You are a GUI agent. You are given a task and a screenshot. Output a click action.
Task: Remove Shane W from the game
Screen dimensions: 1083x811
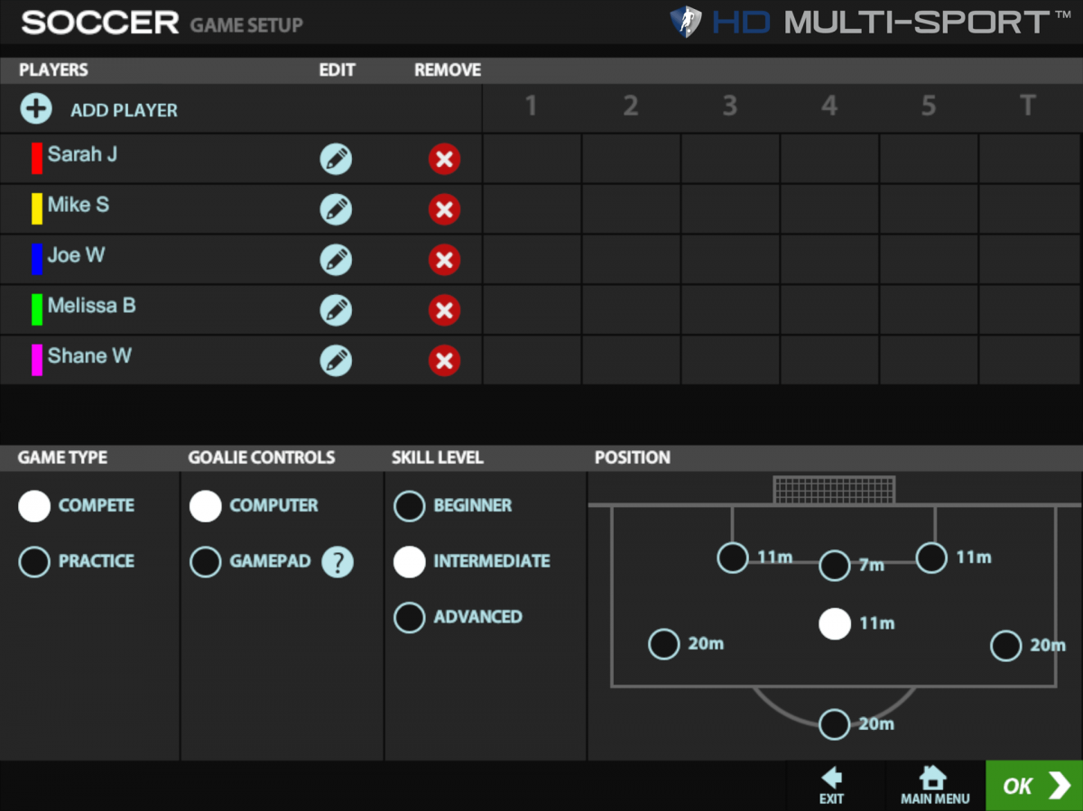coord(444,361)
